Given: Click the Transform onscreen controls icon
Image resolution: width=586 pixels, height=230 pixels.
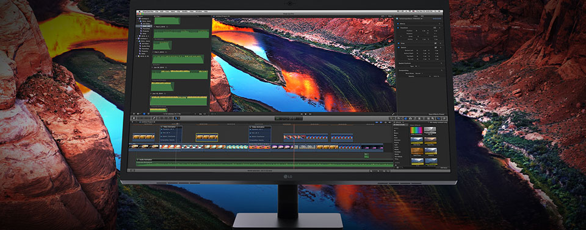Looking at the screenshot, I should (435, 28).
